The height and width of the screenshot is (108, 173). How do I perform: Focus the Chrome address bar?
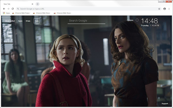pos(88,9)
